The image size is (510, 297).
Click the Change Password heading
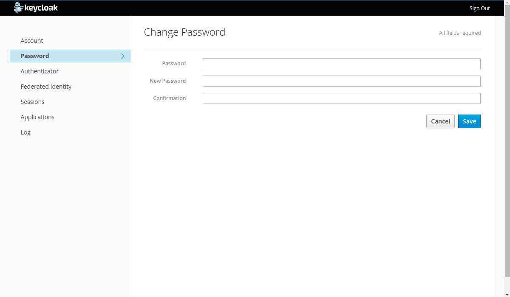184,32
